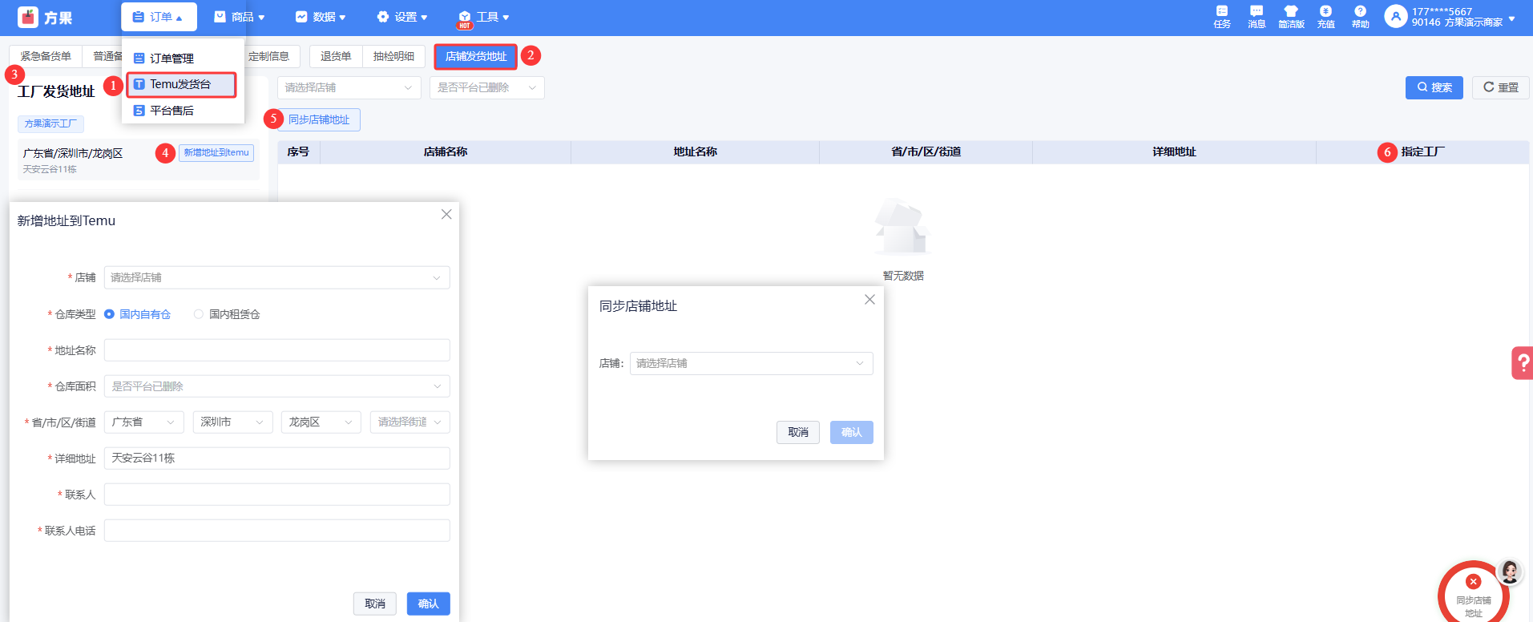Viewport: 1533px width, 622px height.
Task: Open the 数据 top menu
Action: 321,17
